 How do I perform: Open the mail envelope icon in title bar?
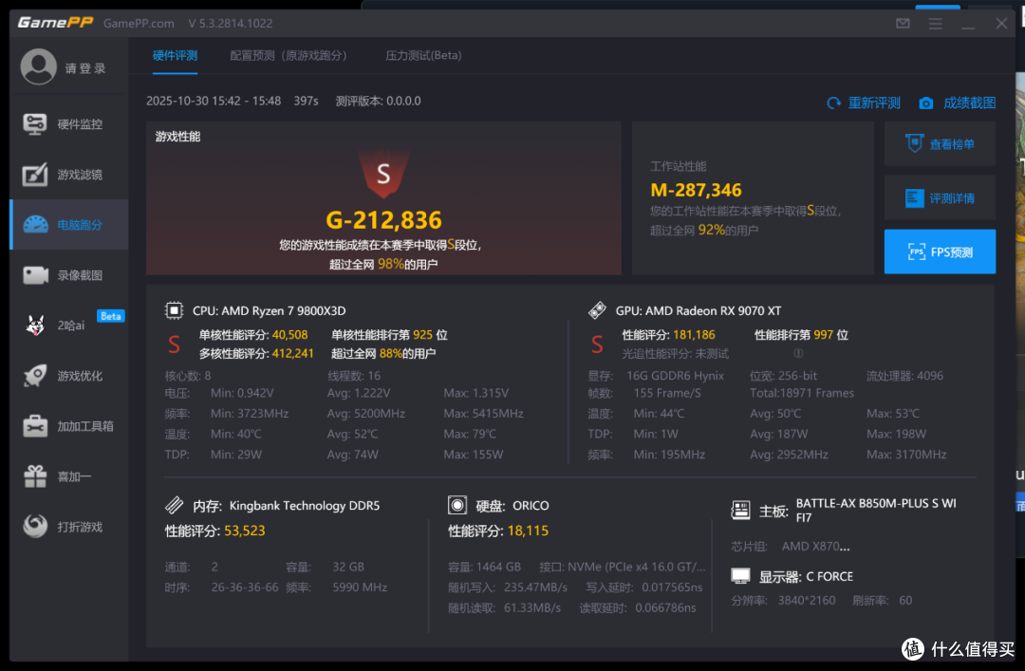tap(903, 24)
